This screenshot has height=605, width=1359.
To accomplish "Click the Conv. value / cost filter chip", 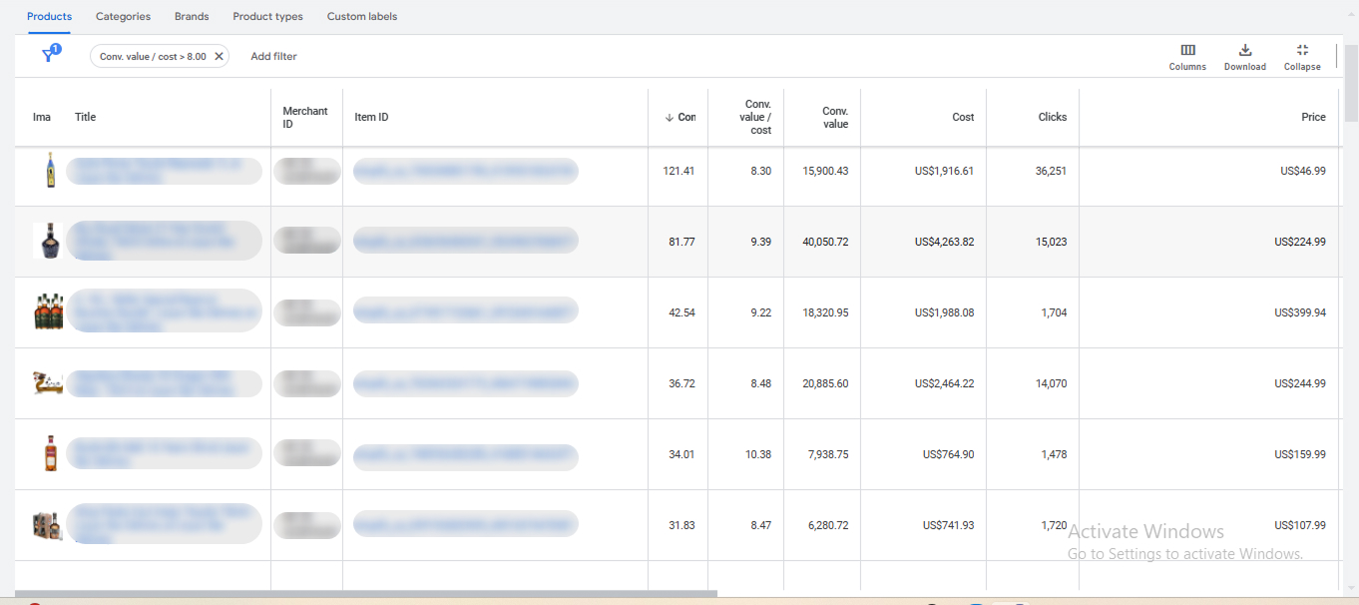I will click(153, 57).
